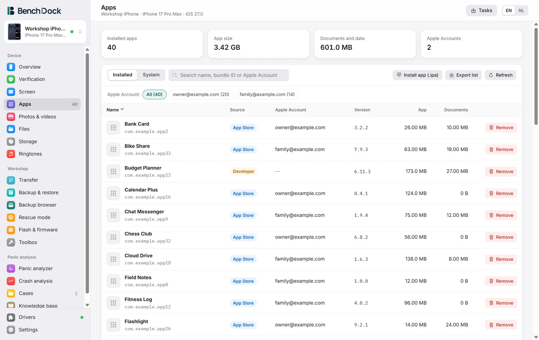The image size is (539, 340).
Task: Open the Settings gear icon
Action: (11, 330)
